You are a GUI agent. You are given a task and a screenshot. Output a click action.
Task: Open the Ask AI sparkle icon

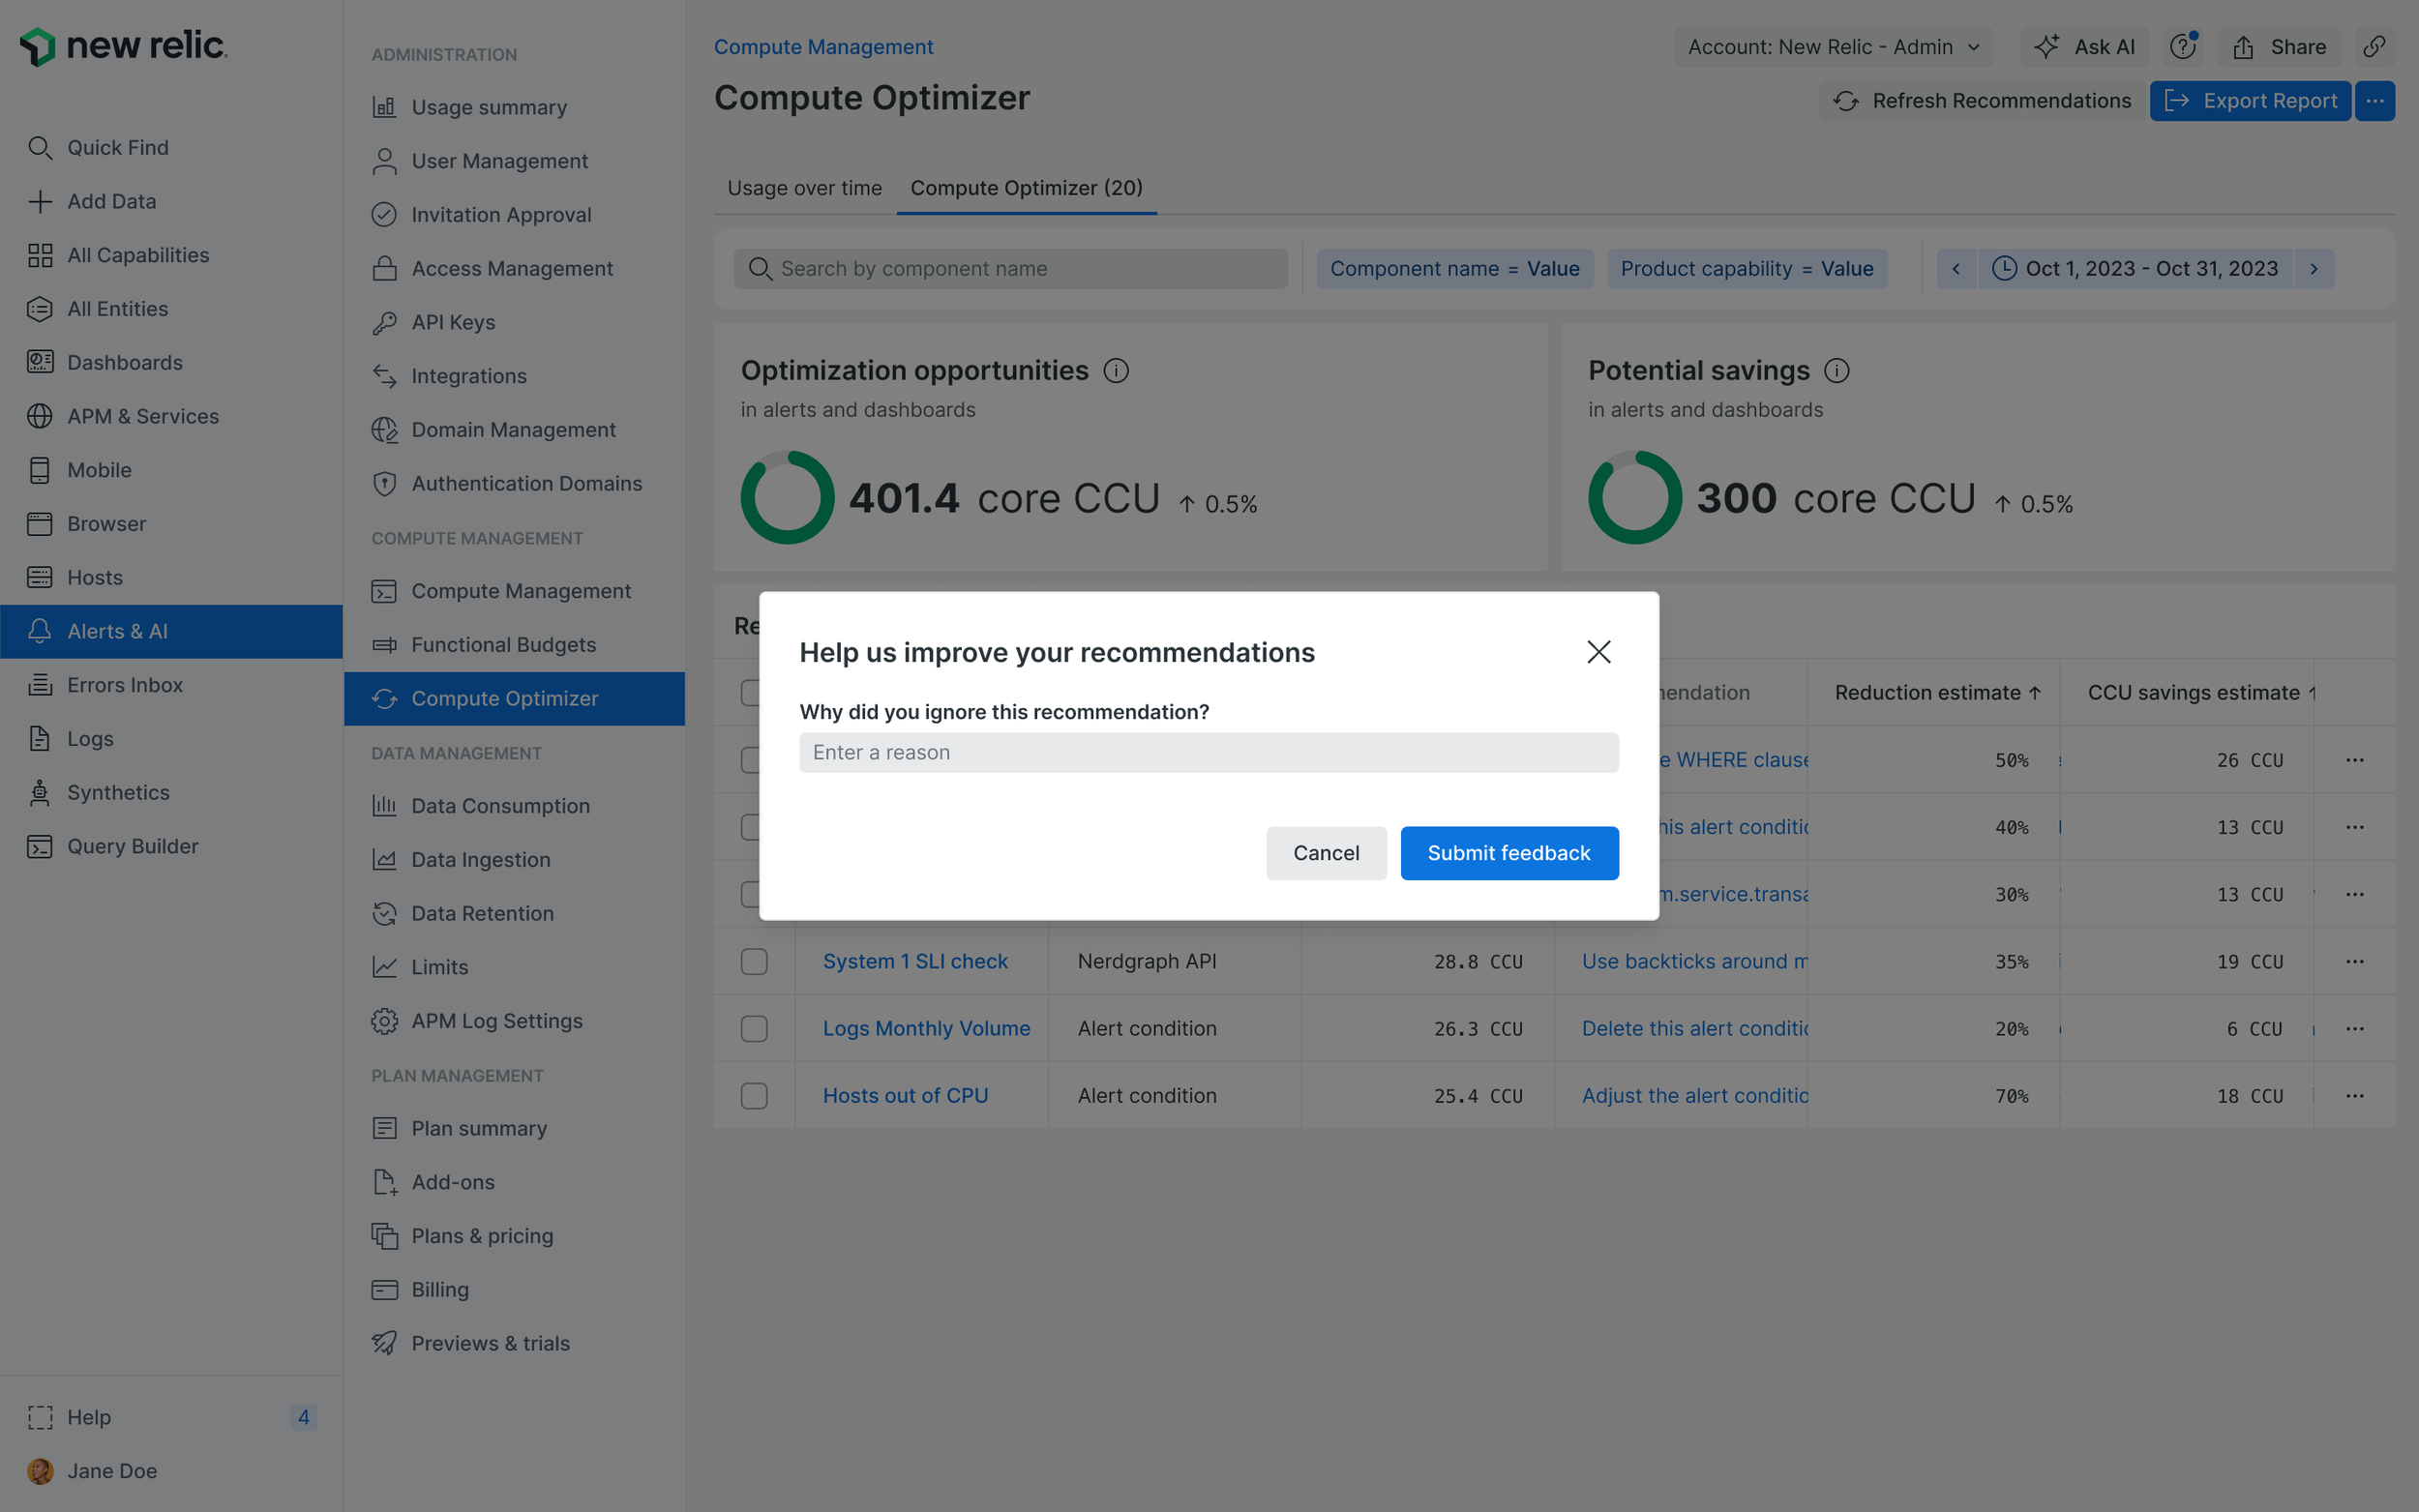[2046, 47]
